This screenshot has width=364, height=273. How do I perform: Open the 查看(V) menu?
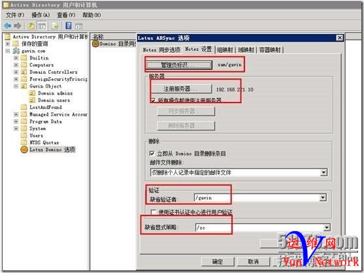66,15
